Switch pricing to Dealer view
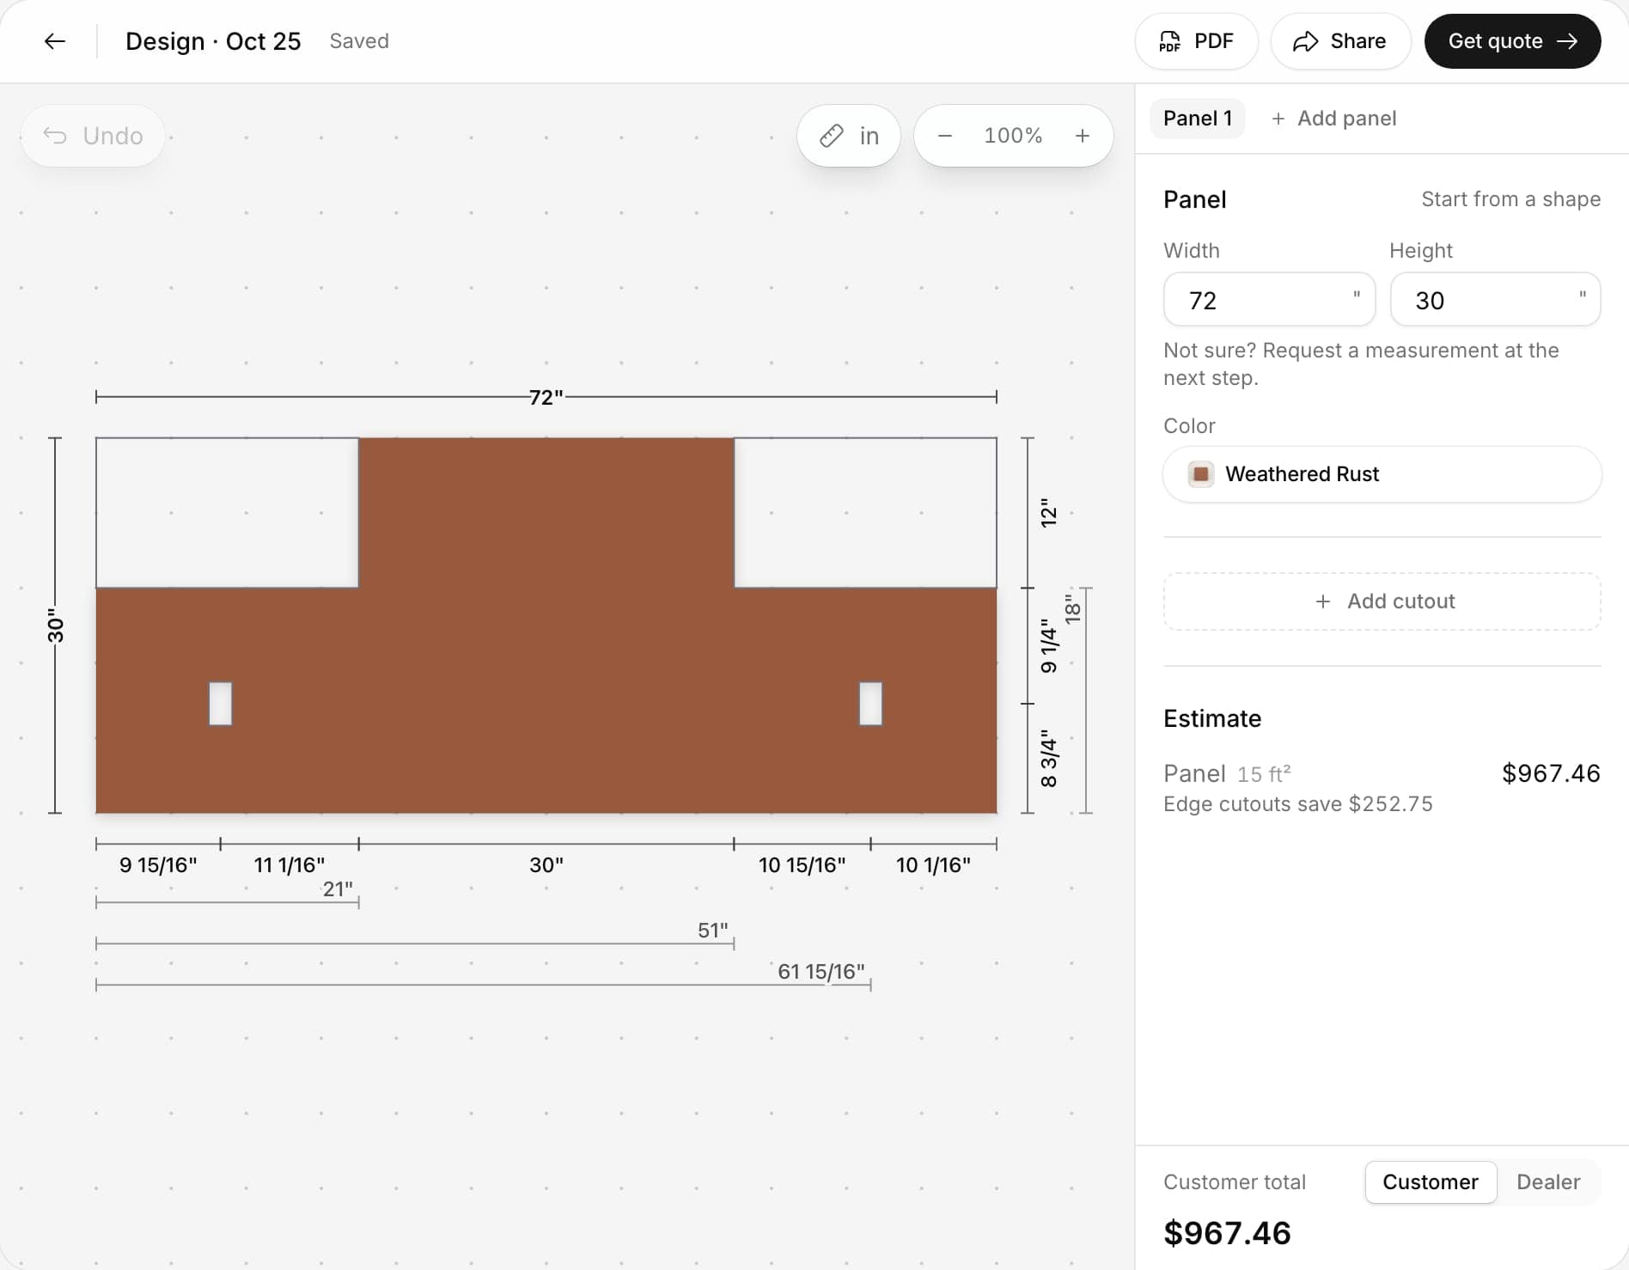The image size is (1629, 1270). click(x=1548, y=1182)
